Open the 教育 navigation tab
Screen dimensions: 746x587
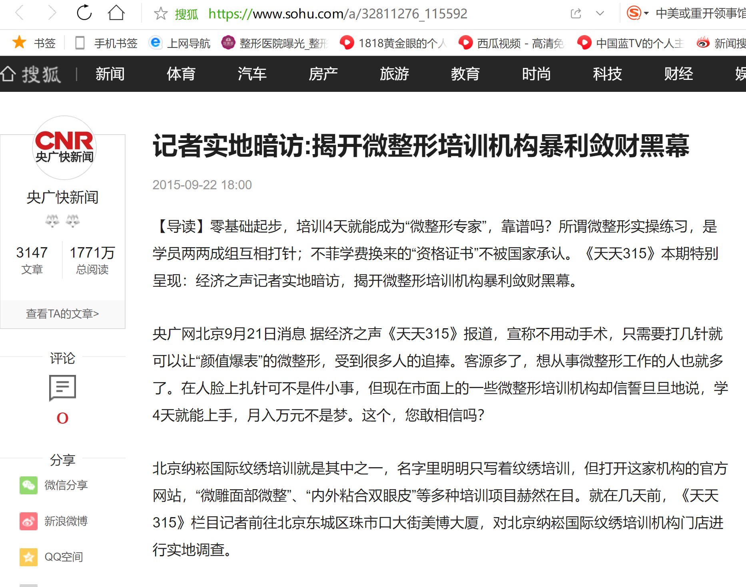click(x=465, y=74)
